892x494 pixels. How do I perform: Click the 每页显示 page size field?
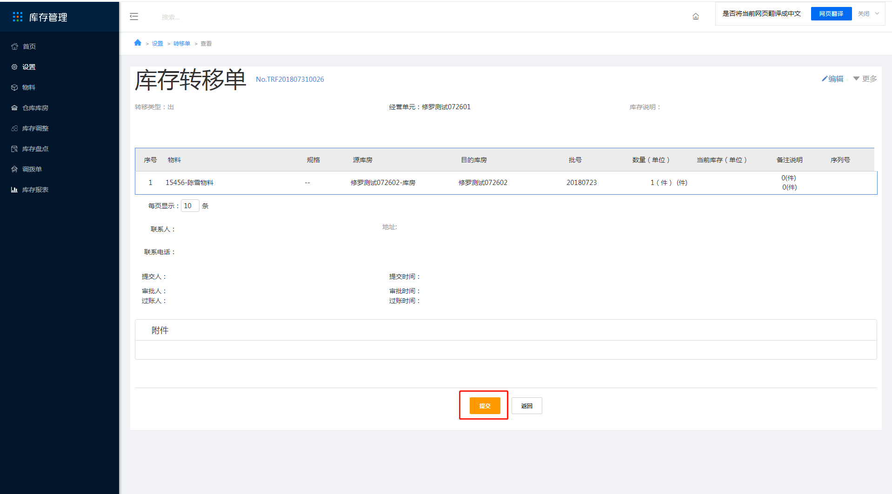point(190,205)
